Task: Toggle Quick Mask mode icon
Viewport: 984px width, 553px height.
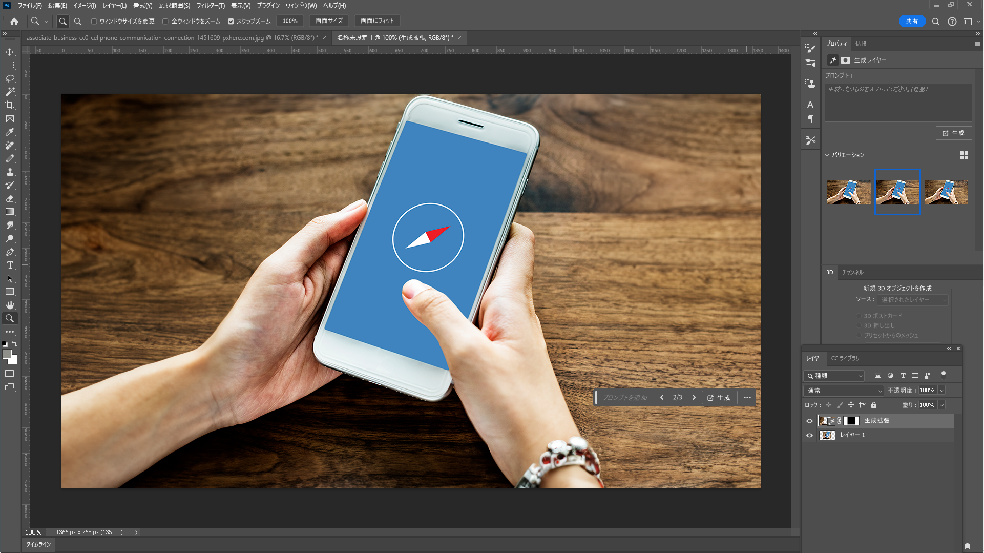Action: [10, 373]
